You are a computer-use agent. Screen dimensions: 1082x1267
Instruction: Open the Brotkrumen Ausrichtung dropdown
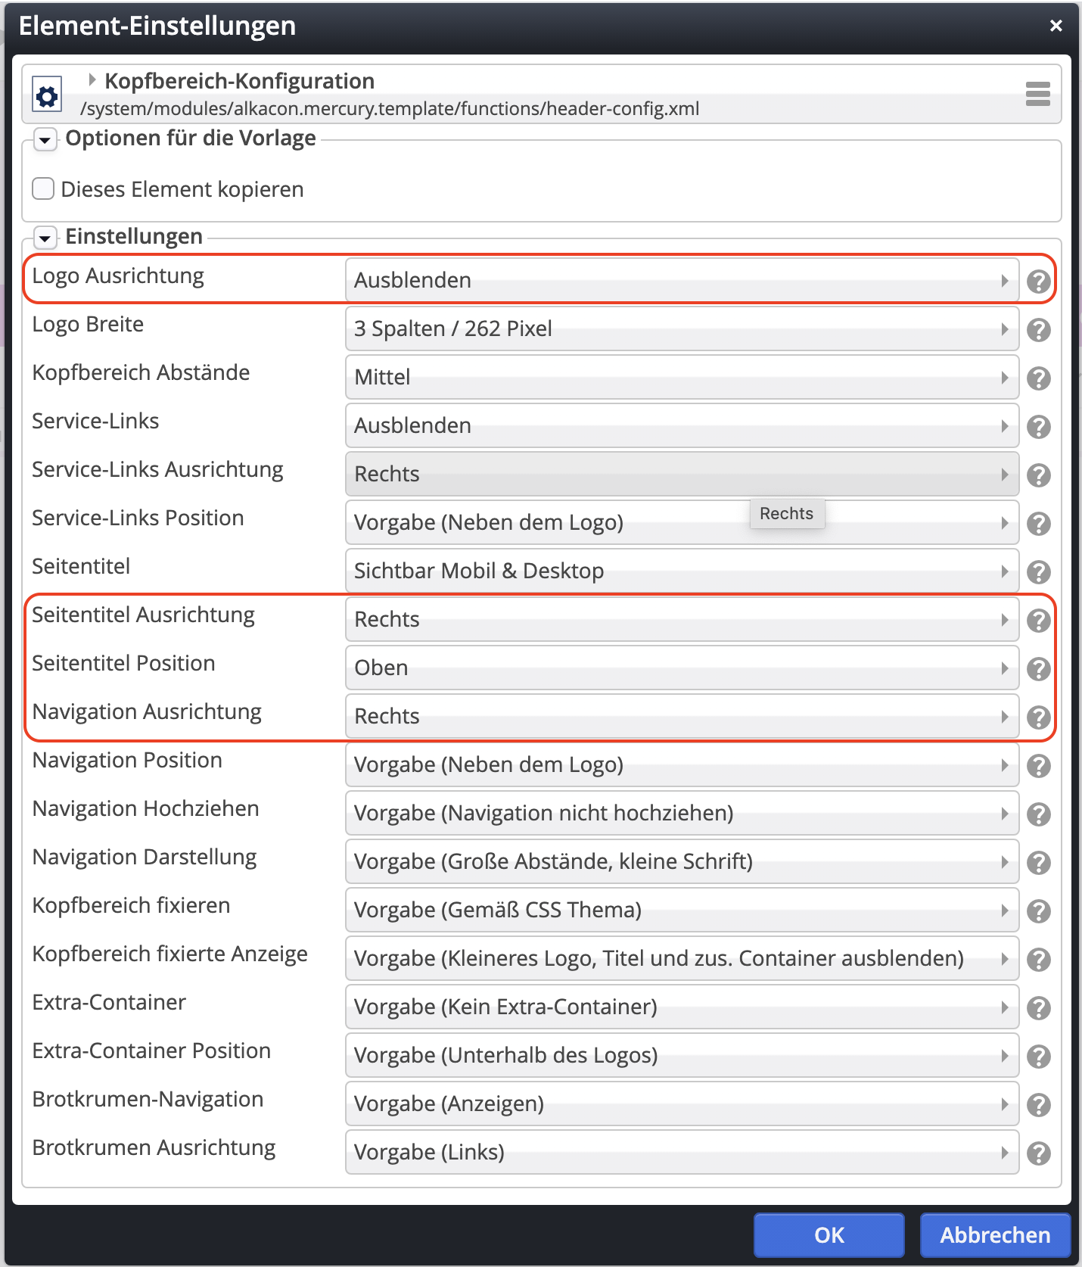tap(682, 1152)
